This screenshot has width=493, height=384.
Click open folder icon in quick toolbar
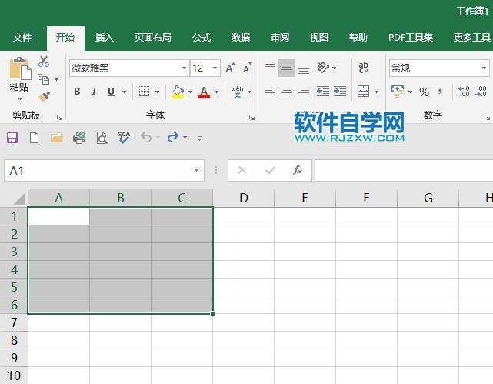click(x=57, y=138)
